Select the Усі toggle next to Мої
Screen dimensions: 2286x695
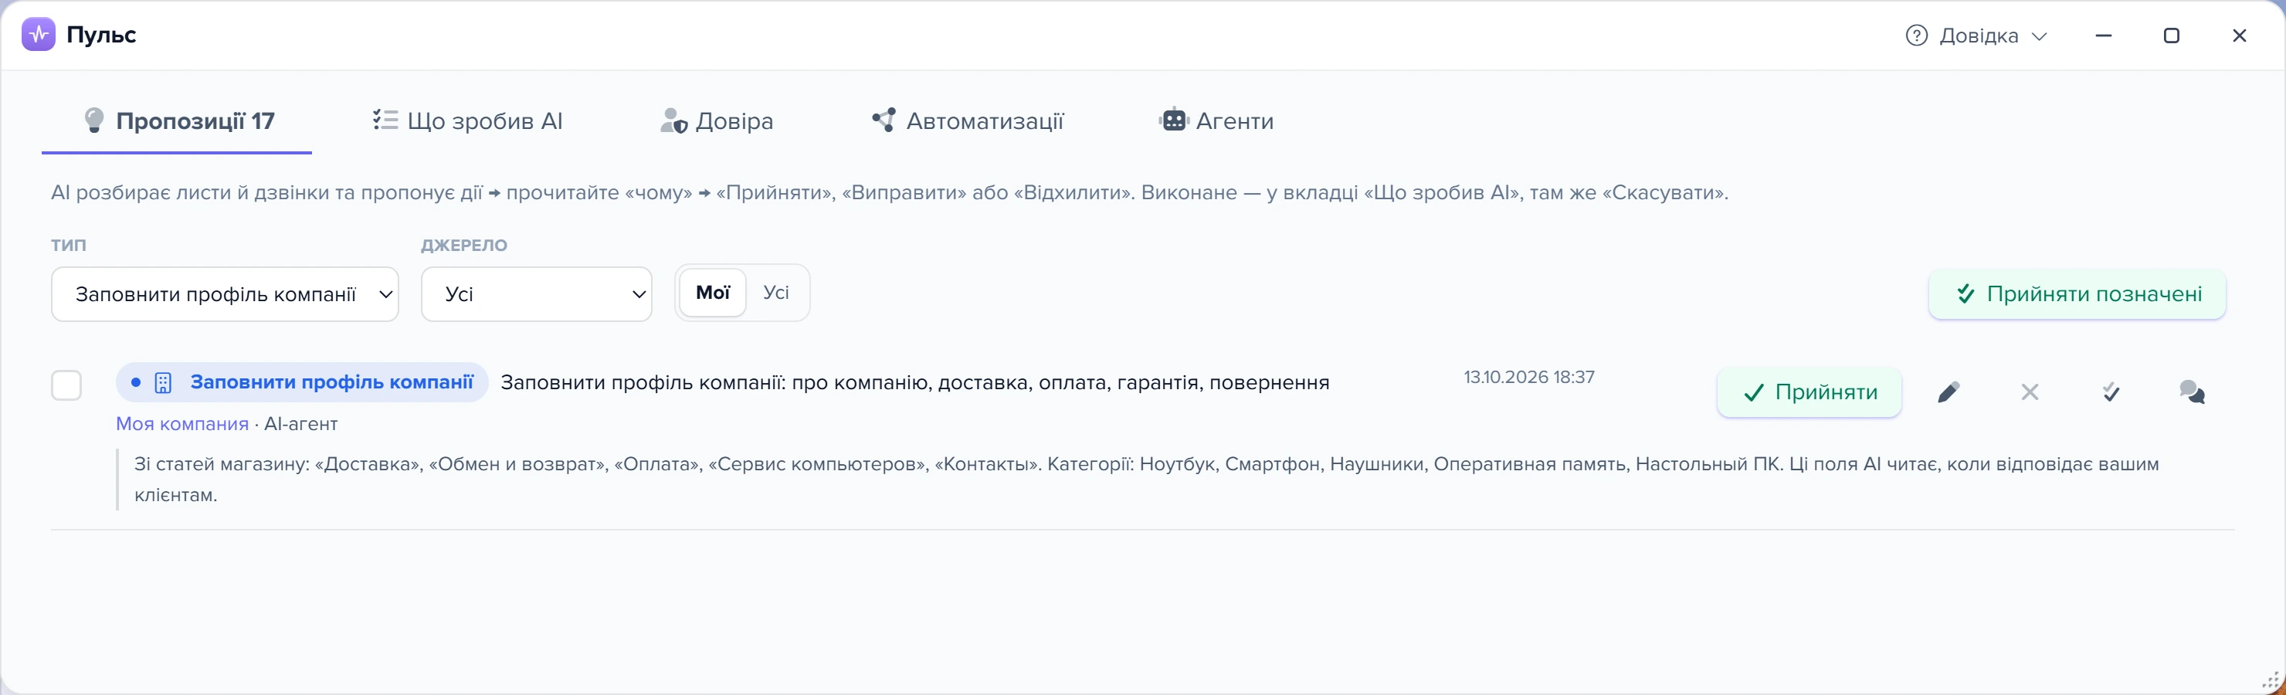pos(775,293)
